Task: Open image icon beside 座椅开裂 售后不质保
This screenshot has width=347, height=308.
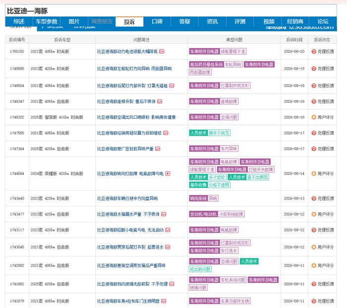Action: point(160,101)
